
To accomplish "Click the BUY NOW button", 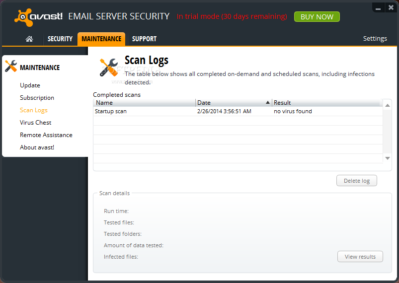I will point(317,17).
